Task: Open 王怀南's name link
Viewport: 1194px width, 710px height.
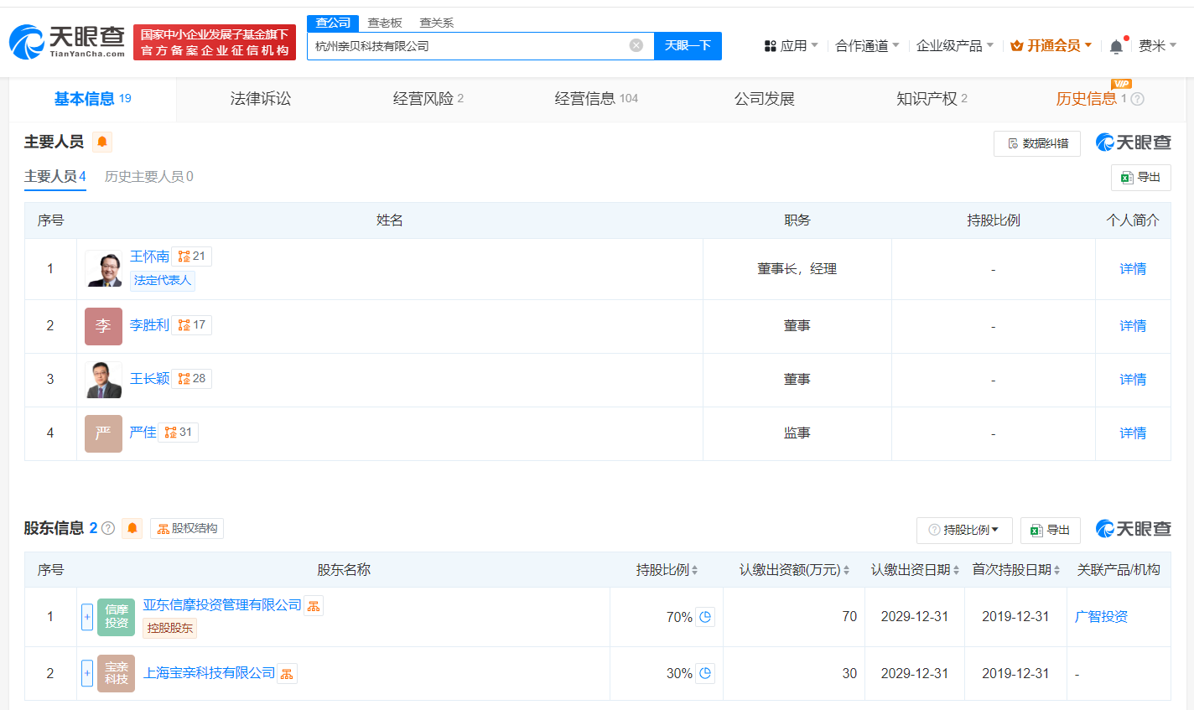Action: point(149,257)
